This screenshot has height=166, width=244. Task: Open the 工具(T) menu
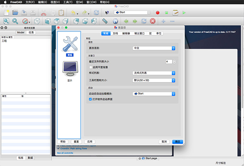pos(68,2)
